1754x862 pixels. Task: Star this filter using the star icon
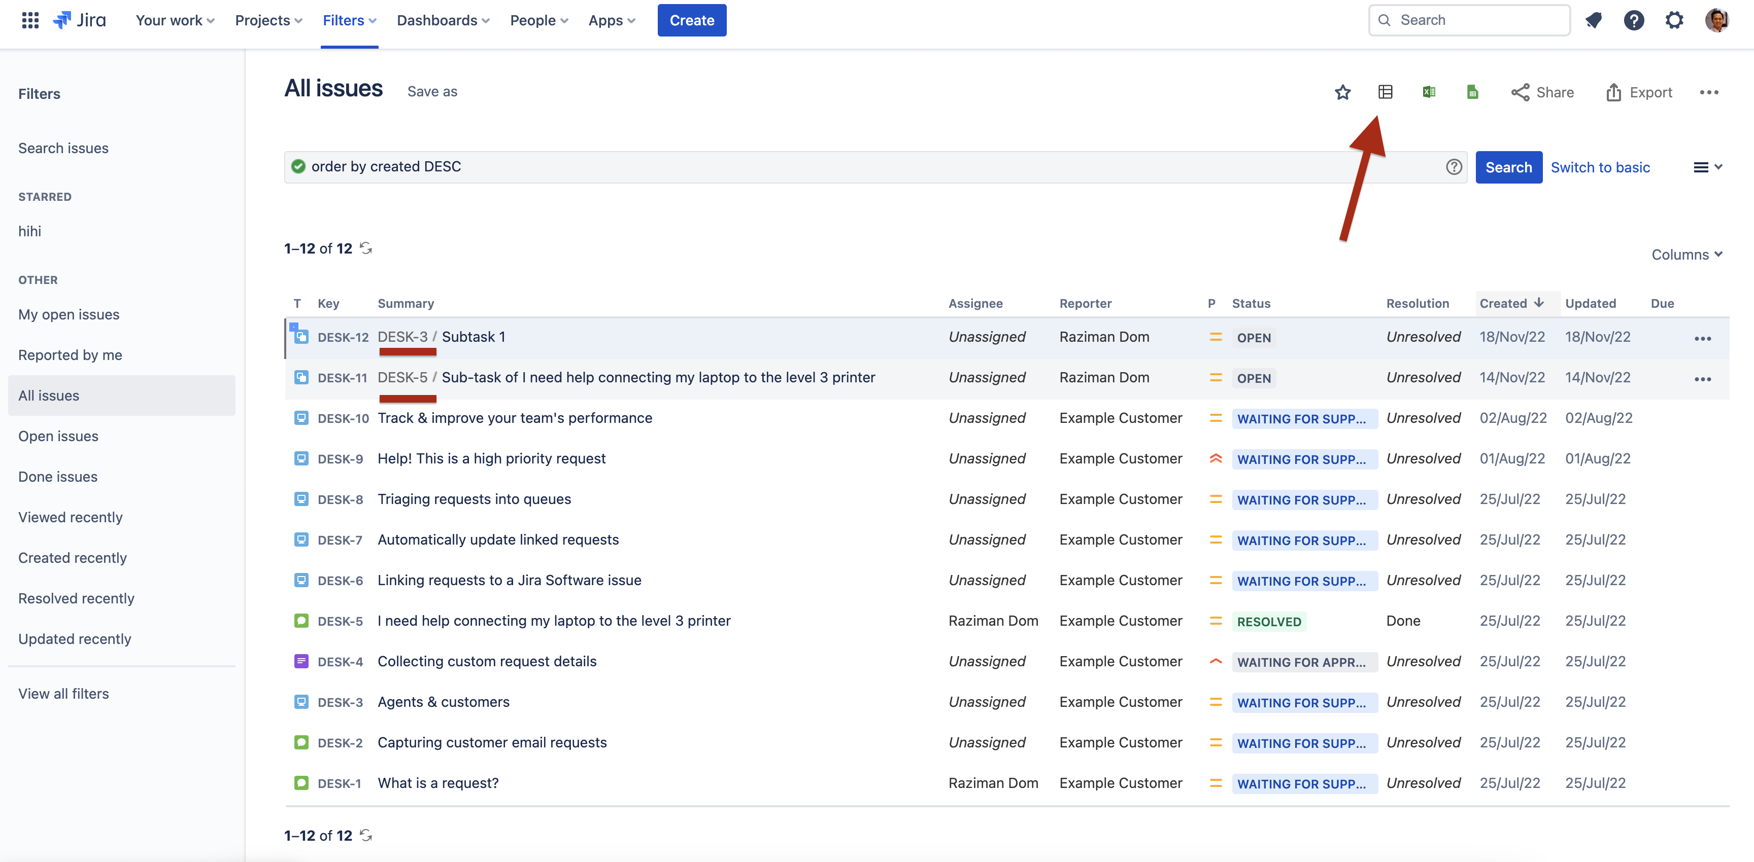click(x=1342, y=92)
